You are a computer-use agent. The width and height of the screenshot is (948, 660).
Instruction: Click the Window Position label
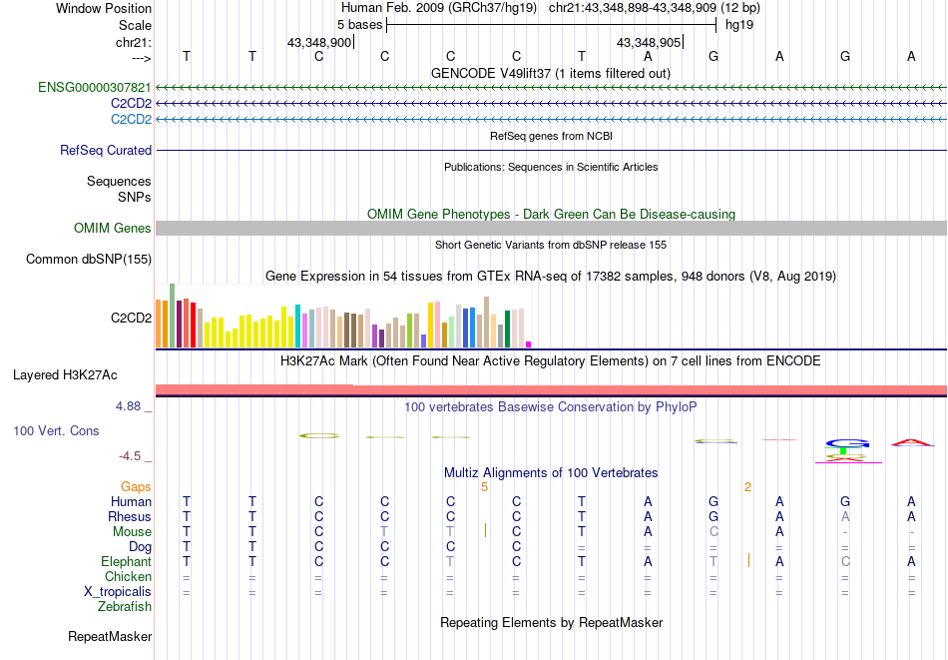[104, 8]
